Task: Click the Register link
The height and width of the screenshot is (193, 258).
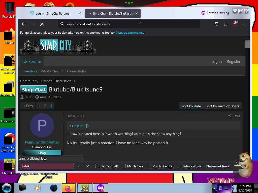Action: pos(234,62)
